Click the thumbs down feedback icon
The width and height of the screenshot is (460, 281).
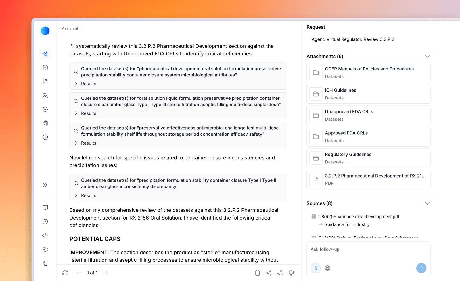tap(292, 273)
